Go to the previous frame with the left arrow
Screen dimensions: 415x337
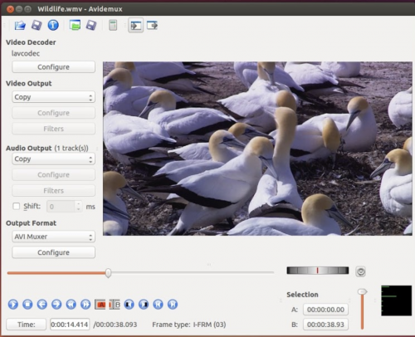click(42, 305)
